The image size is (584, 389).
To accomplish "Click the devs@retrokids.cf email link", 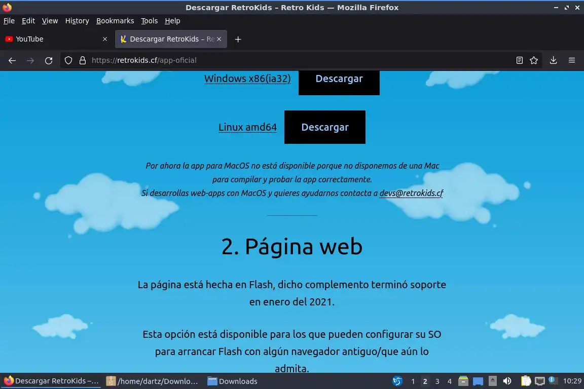I will [x=411, y=193].
